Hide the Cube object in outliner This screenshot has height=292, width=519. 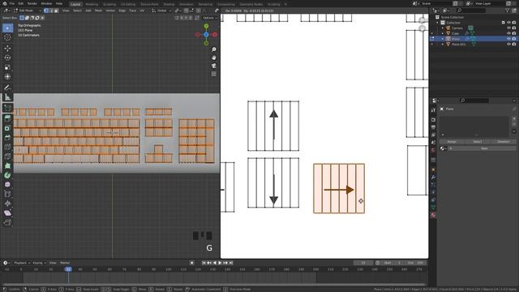click(x=508, y=33)
